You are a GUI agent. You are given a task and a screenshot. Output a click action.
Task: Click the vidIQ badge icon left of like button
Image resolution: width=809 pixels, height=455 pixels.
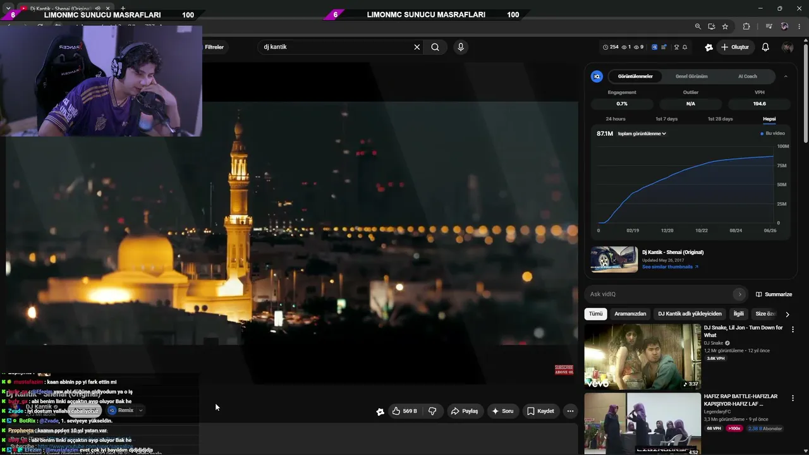point(380,411)
